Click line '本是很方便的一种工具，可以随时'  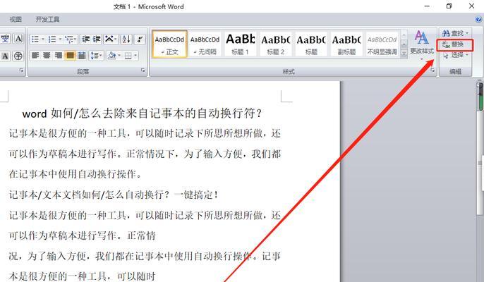tap(82, 276)
